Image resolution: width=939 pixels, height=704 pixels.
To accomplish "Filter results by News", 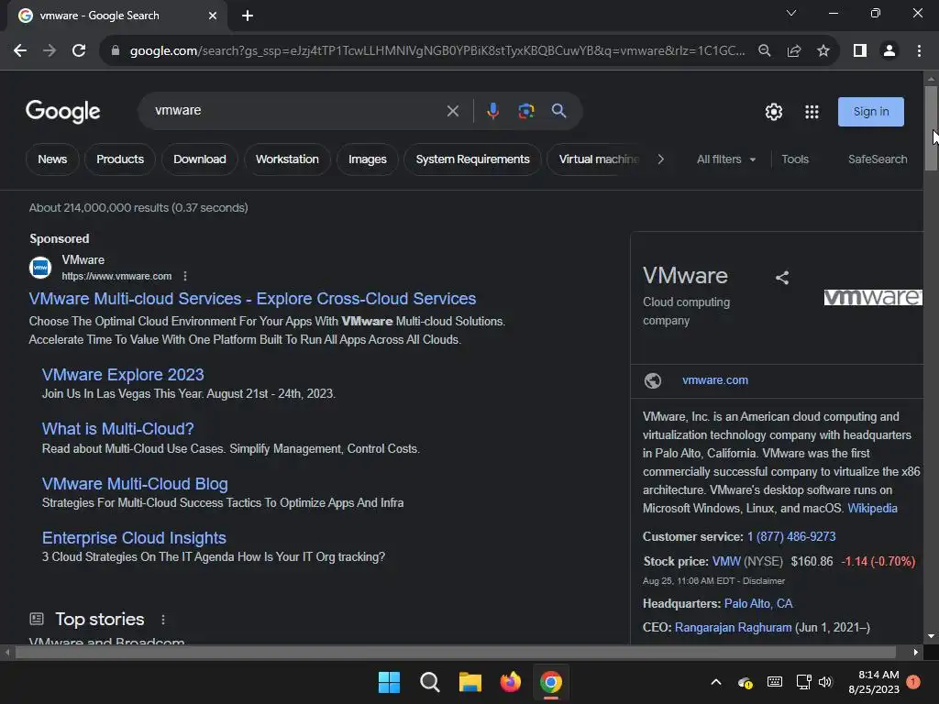I will 52,159.
